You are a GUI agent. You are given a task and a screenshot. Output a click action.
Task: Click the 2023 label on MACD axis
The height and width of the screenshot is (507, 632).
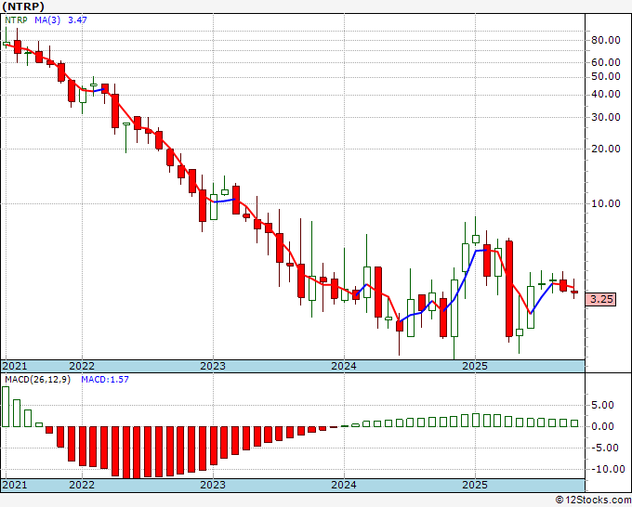point(213,485)
